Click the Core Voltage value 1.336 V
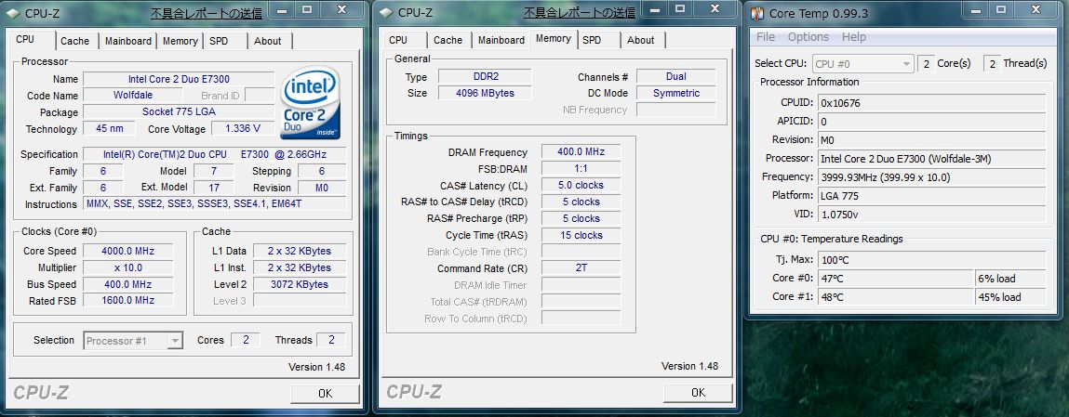The width and height of the screenshot is (1069, 417). point(242,128)
